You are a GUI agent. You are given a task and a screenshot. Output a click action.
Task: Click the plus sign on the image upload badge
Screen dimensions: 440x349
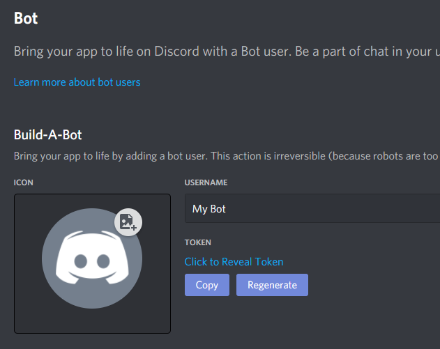click(133, 227)
